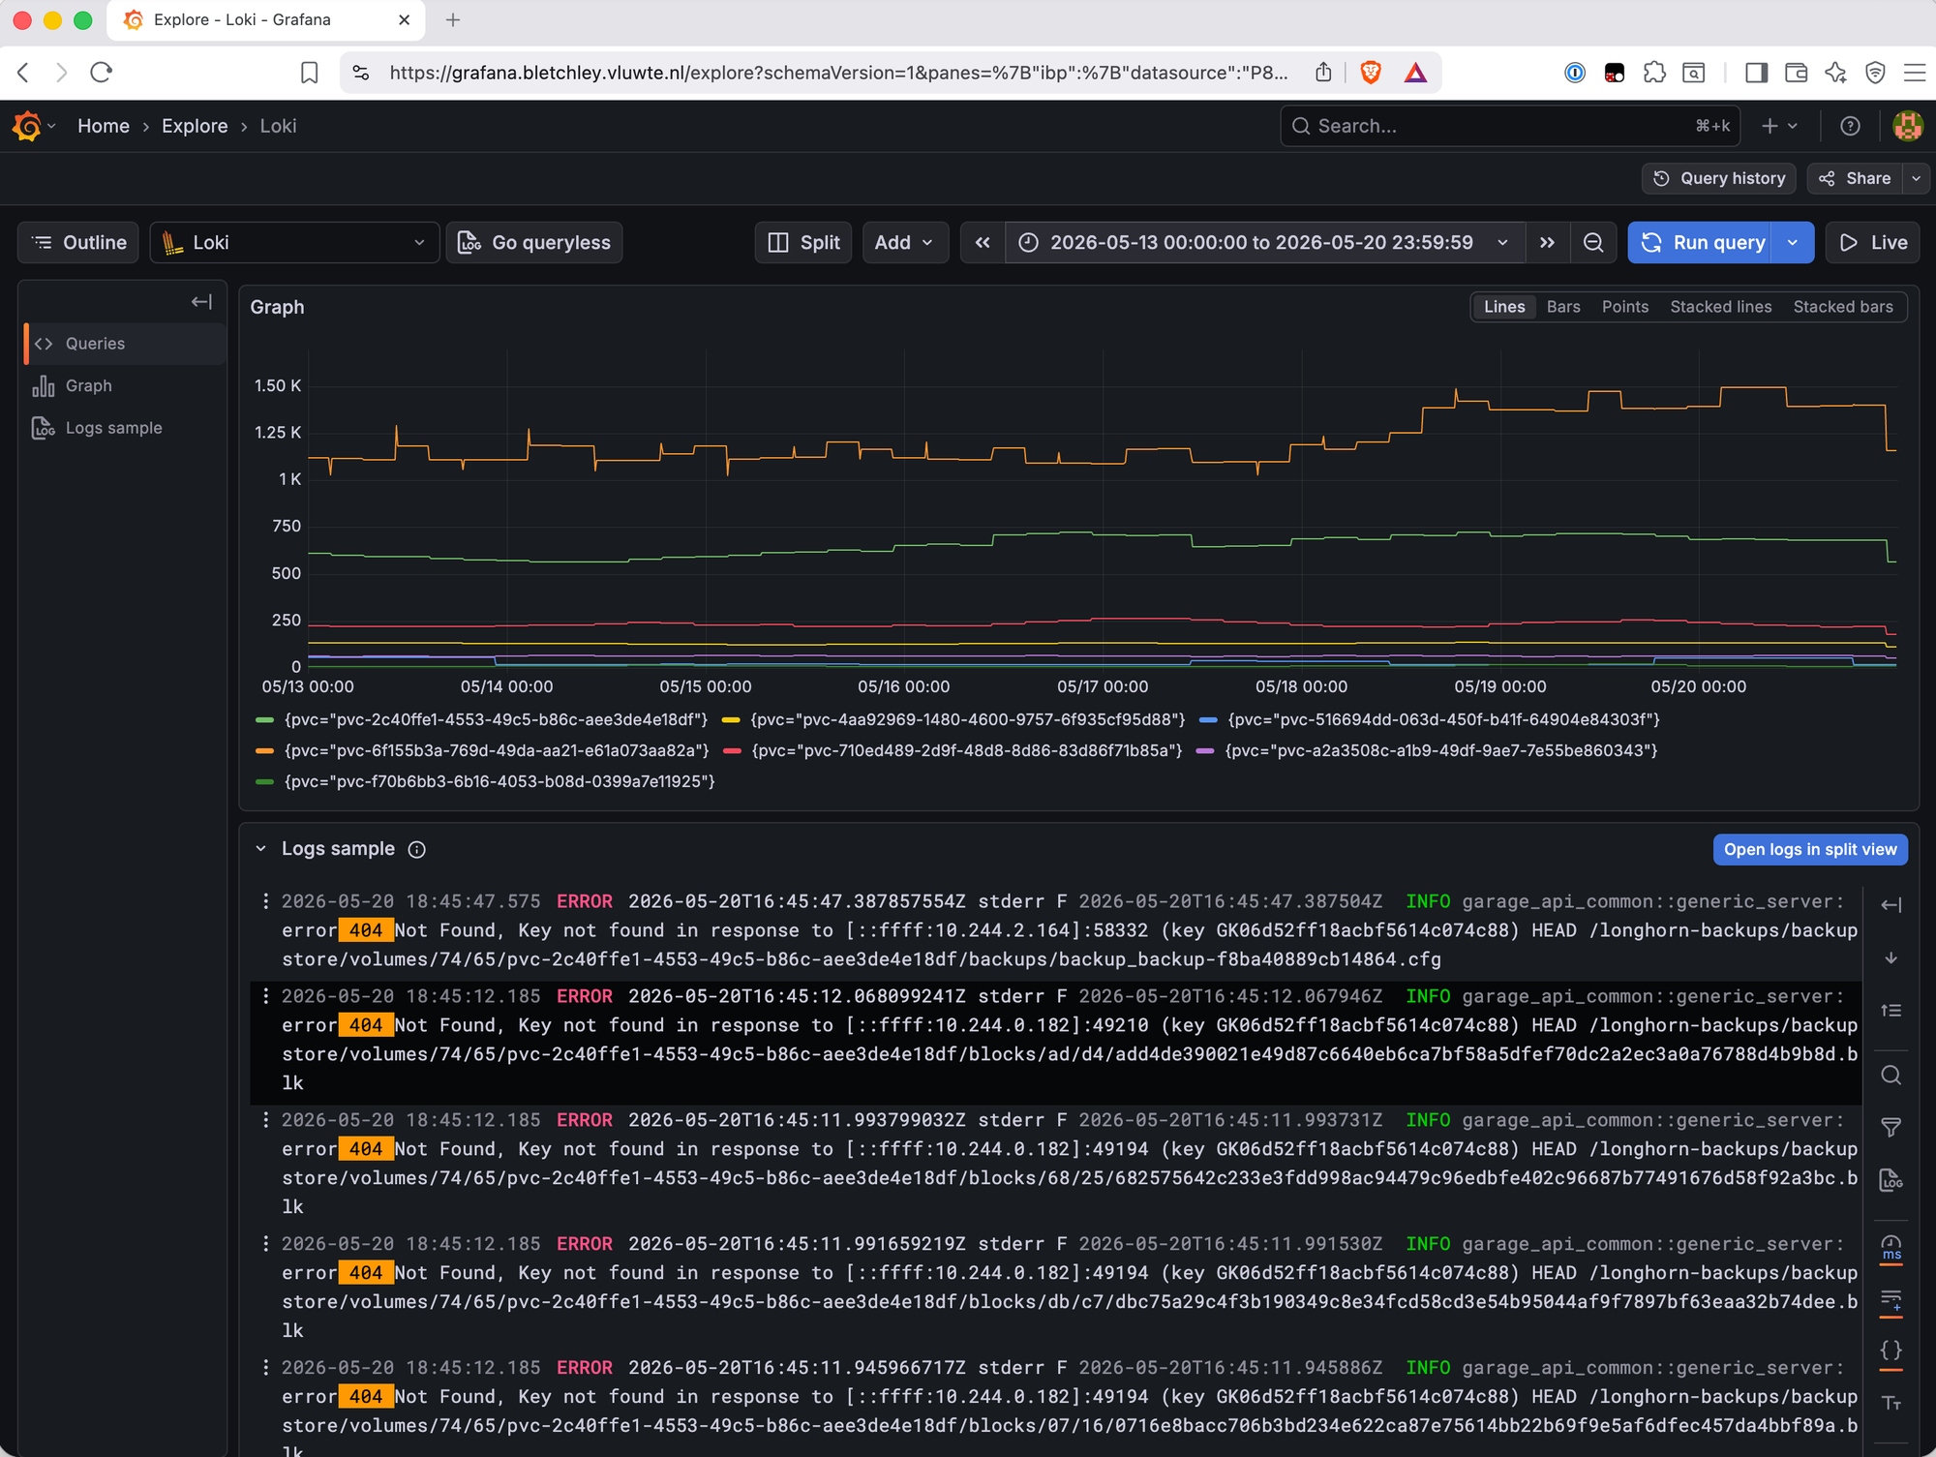1936x1457 pixels.
Task: Click Go queryless button
Action: tap(534, 242)
